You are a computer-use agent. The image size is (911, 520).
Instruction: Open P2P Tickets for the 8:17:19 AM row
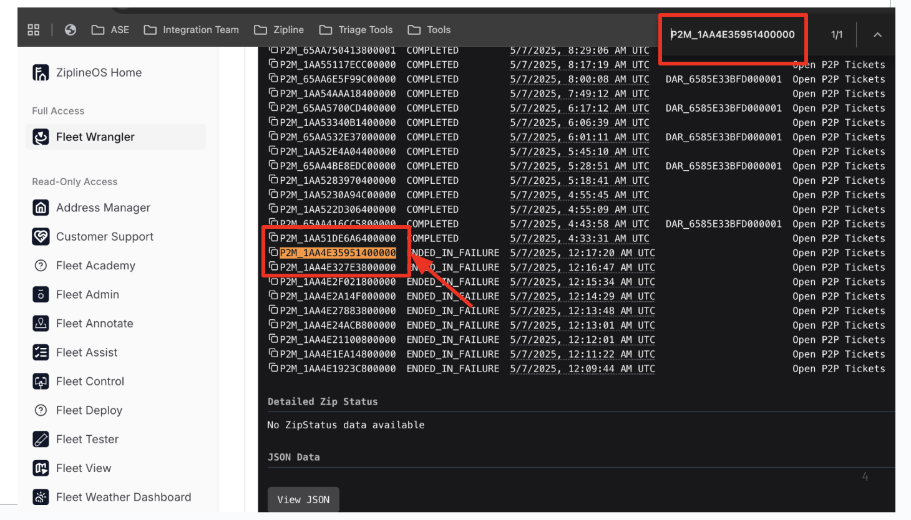[839, 65]
